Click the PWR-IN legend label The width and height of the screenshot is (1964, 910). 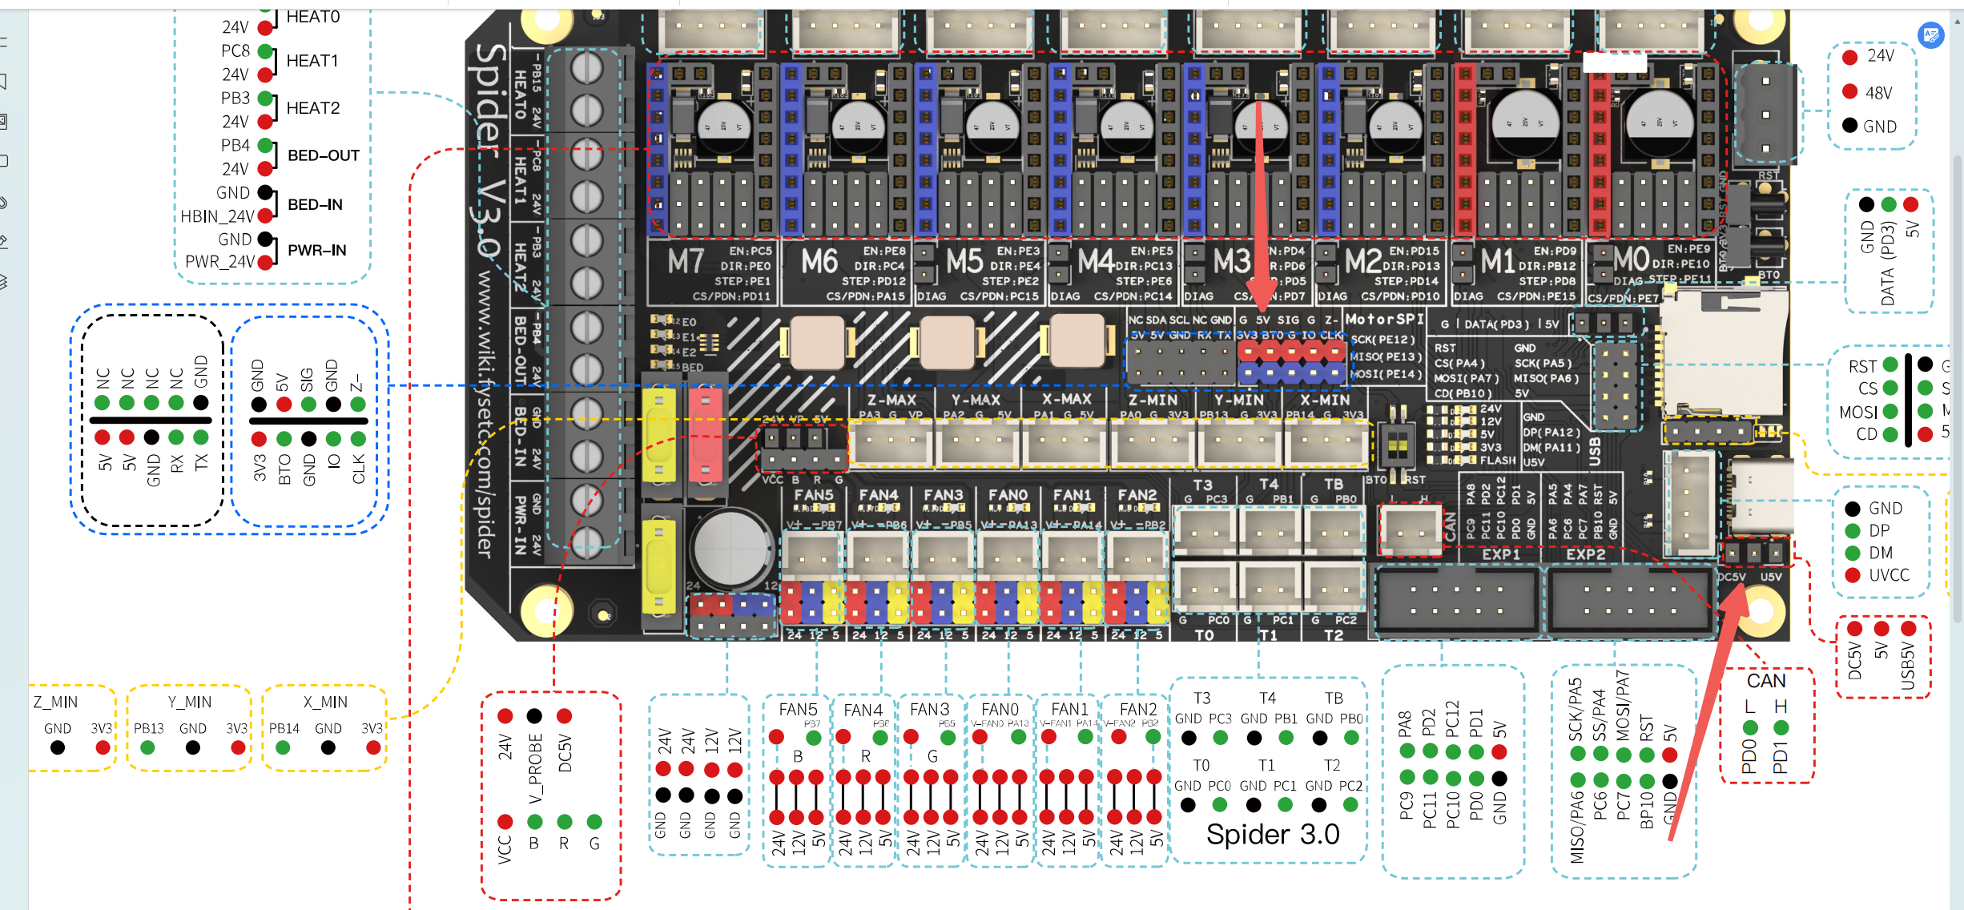(317, 250)
